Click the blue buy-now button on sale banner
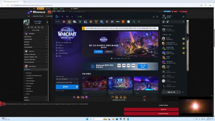 tap(143, 66)
